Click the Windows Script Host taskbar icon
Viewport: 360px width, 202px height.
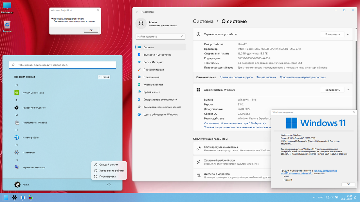coord(31,198)
